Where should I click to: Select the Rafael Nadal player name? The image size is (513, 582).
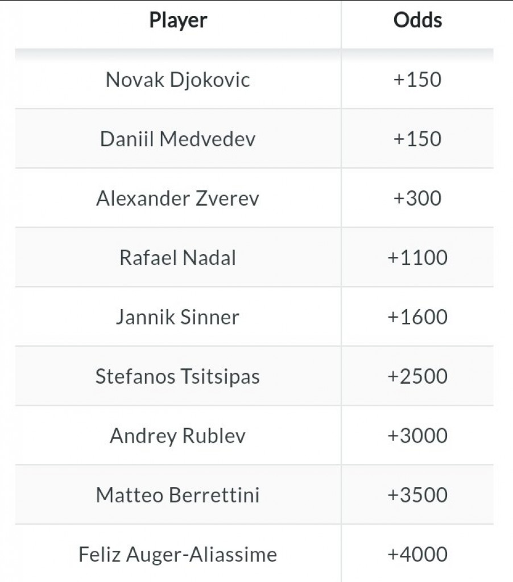(x=178, y=258)
